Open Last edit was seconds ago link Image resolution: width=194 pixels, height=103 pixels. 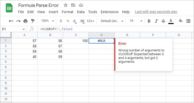156,12
